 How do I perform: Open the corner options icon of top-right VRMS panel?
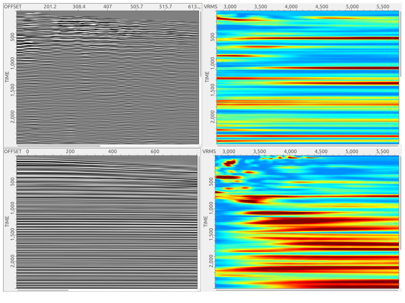pos(400,6)
